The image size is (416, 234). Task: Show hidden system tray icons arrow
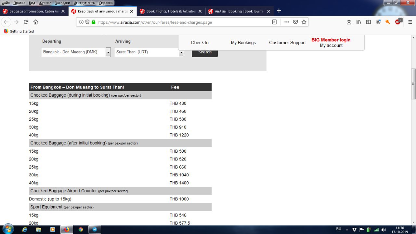pyautogui.click(x=347, y=229)
